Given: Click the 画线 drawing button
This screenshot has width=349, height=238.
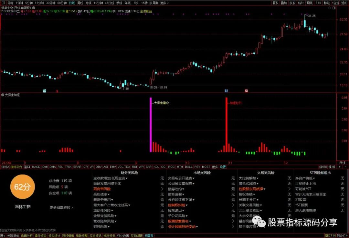Looking at the screenshot, I should click(x=310, y=3).
